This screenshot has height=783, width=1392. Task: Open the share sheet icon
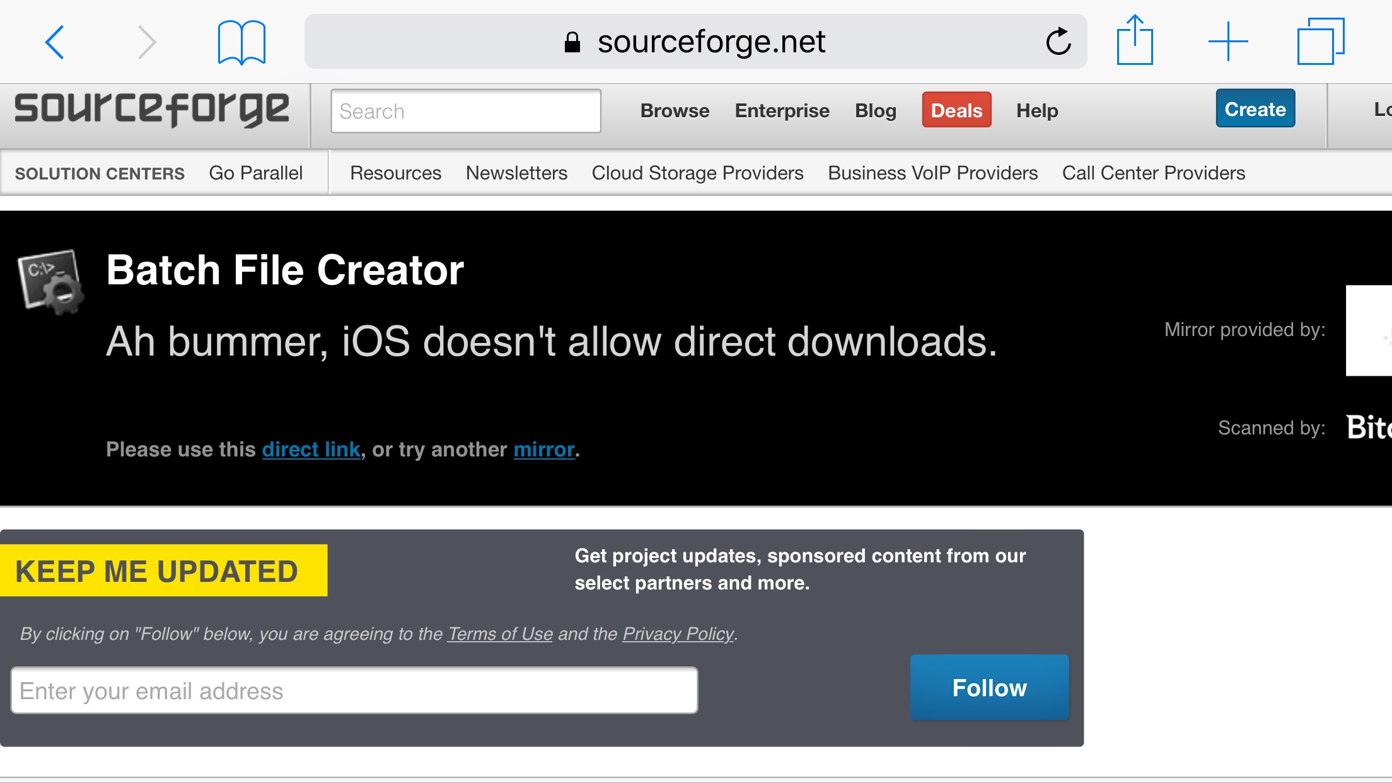click(1135, 41)
